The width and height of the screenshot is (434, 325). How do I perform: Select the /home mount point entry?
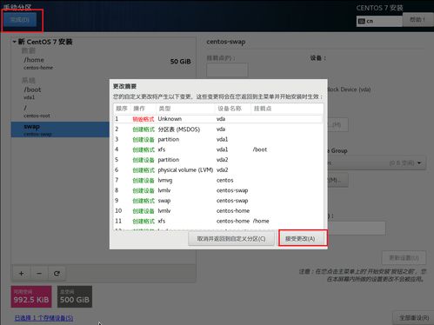(103, 63)
